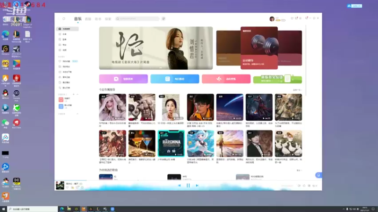Open the play queue icon at bar's right end
378x212 pixels.
tap(315, 186)
